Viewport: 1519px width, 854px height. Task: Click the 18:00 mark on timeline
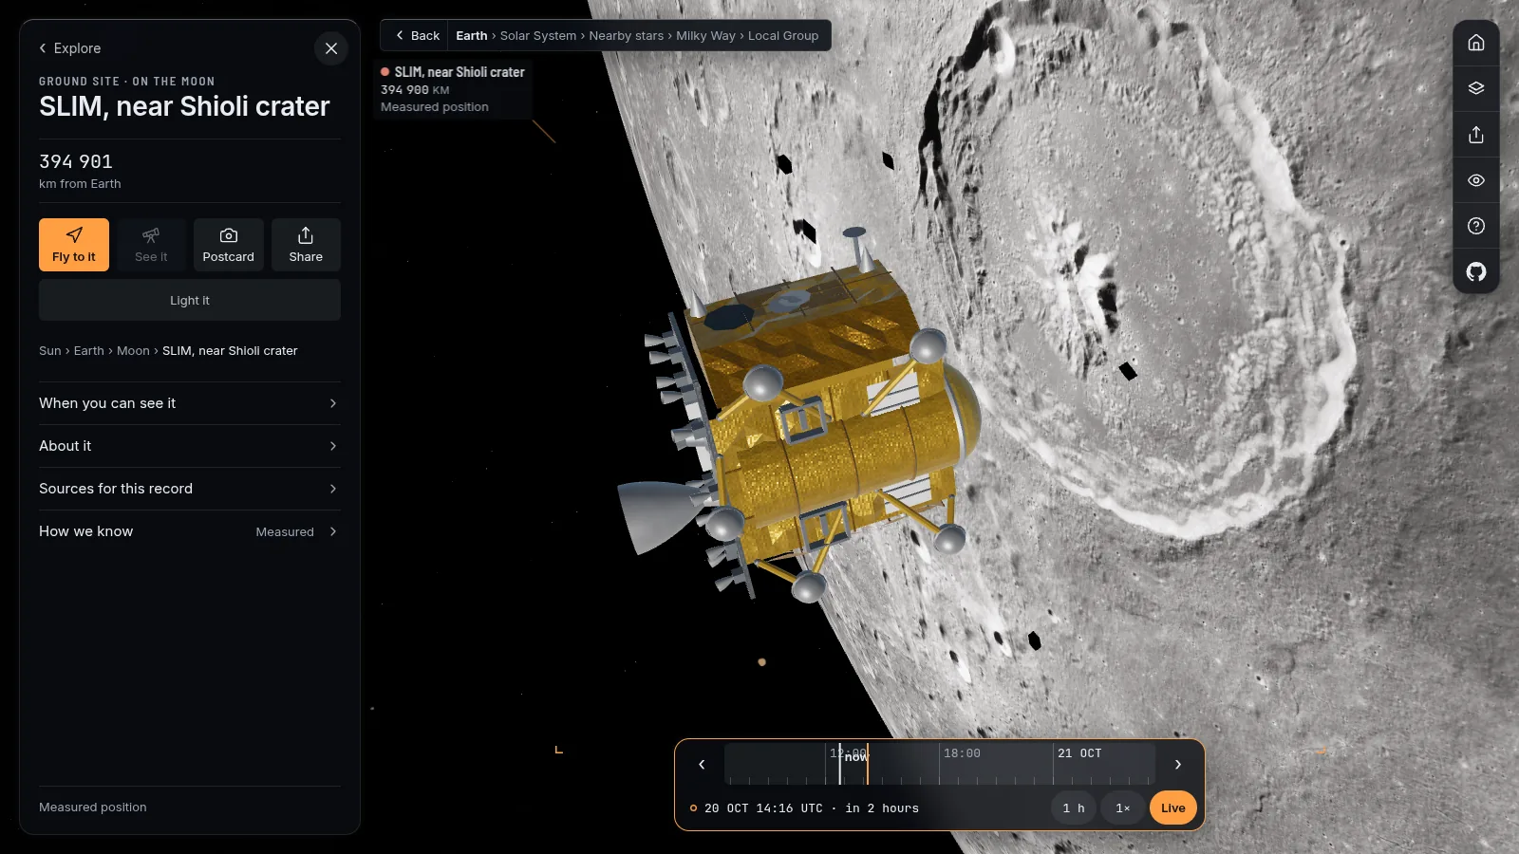point(962,753)
